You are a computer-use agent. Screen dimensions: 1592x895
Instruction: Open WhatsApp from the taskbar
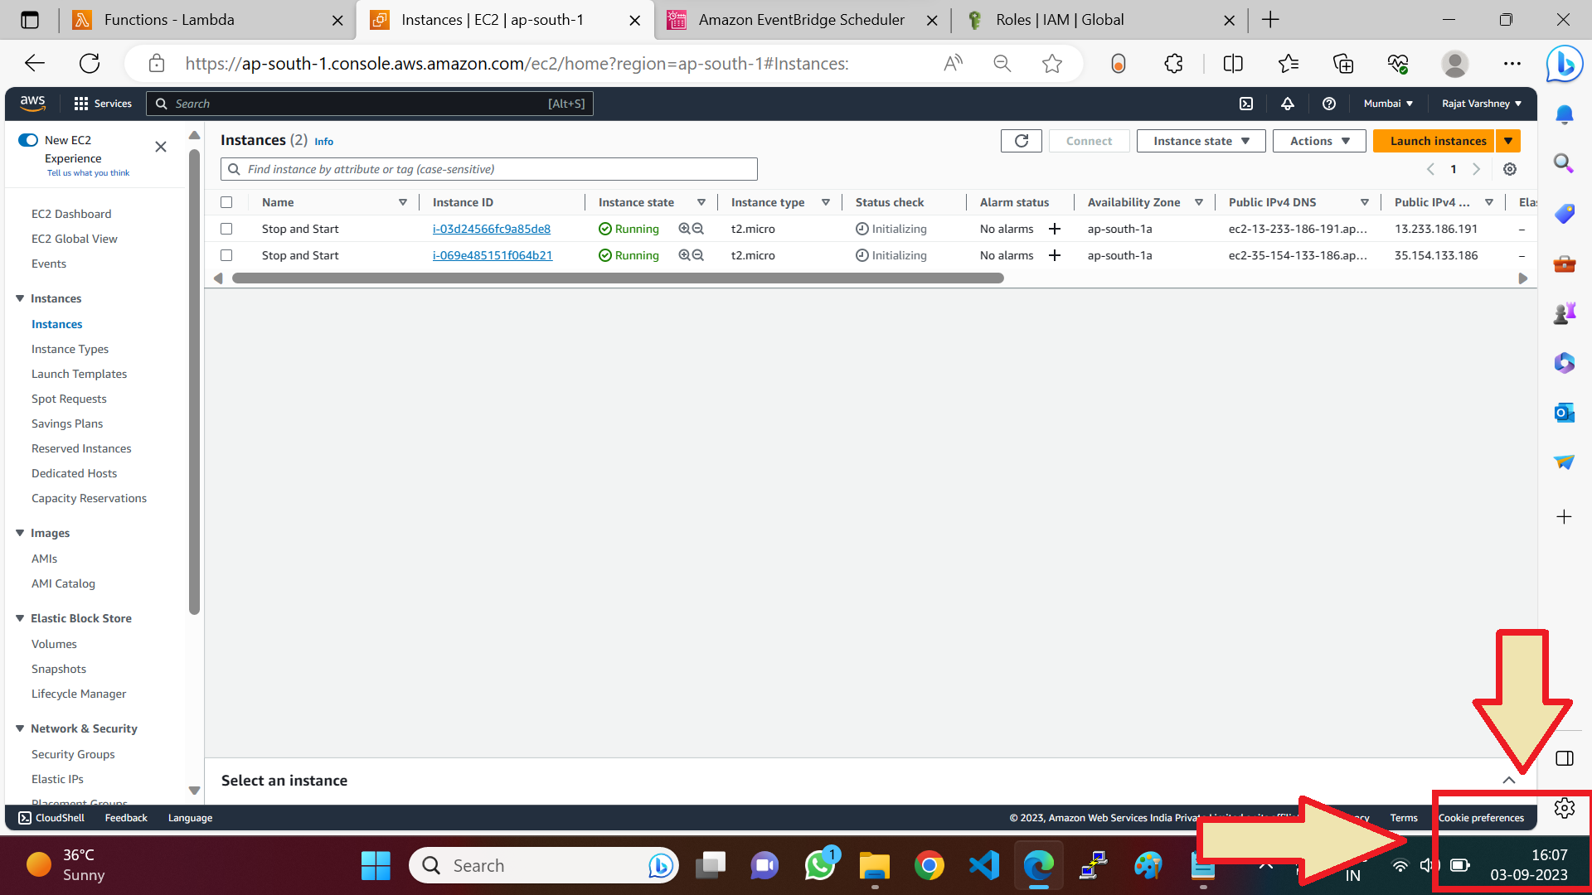tap(819, 864)
